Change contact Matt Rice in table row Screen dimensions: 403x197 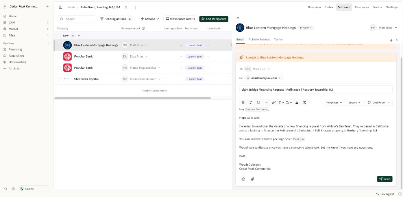[x=135, y=45]
